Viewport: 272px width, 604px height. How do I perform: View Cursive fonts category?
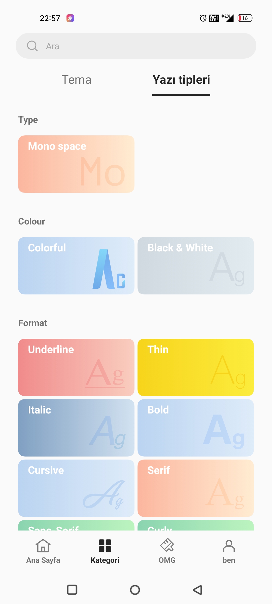(76, 488)
